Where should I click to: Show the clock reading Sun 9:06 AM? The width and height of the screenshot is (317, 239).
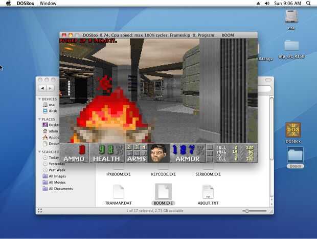[x=287, y=3]
